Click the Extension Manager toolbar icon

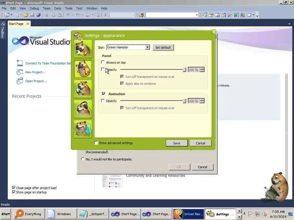243,15
